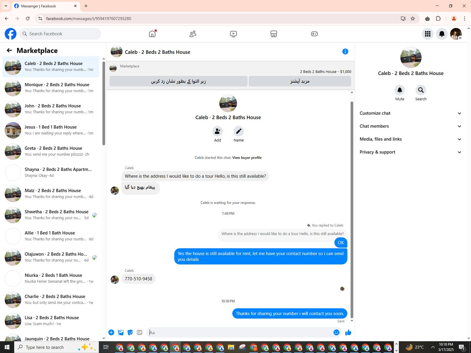Image resolution: width=471 pixels, height=353 pixels.
Task: Expand the Privacy & support section
Action: click(411, 152)
